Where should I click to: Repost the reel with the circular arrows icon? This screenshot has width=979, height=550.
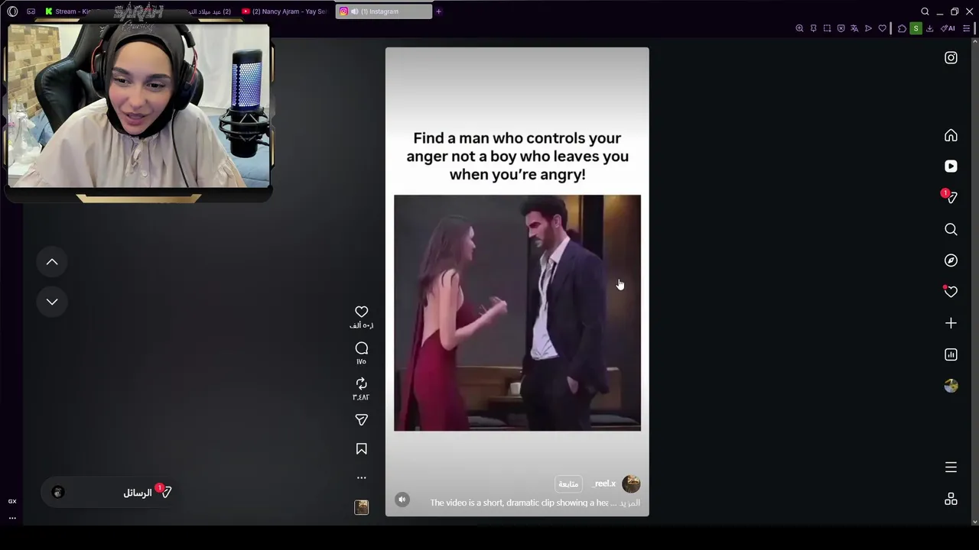coord(362,383)
